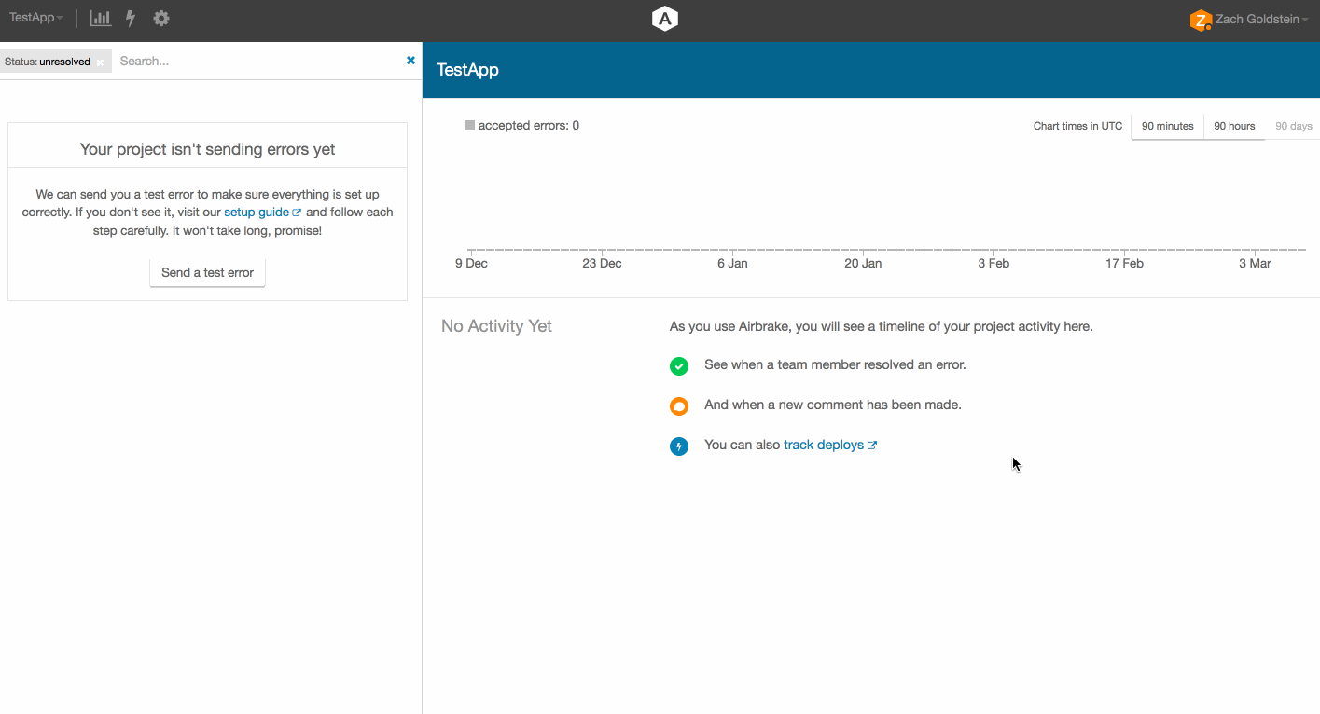Open the TestApp project dropdown
1320x714 pixels.
(x=36, y=18)
